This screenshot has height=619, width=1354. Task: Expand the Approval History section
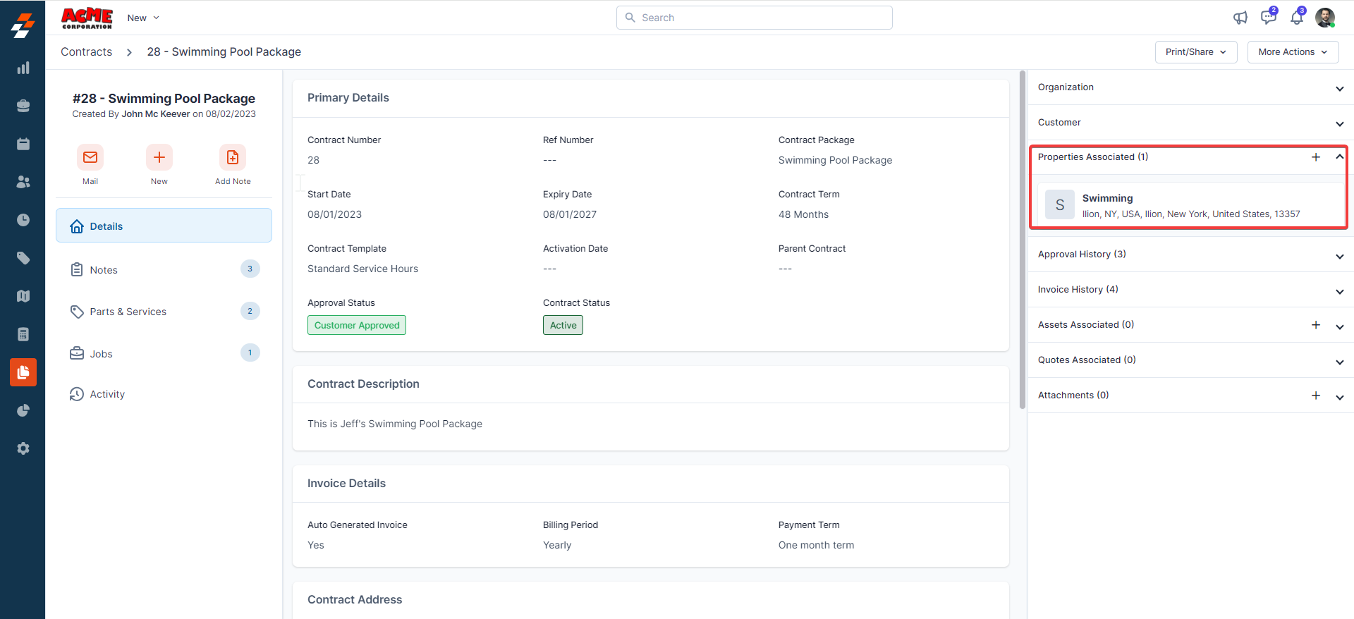[1339, 256]
